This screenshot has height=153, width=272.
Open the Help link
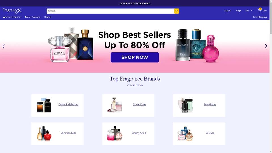tap(238, 10)
